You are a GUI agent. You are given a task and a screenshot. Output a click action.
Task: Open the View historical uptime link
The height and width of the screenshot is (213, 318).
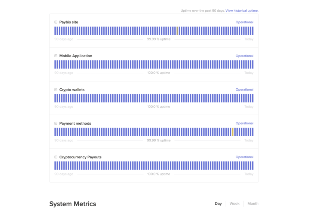point(242,10)
